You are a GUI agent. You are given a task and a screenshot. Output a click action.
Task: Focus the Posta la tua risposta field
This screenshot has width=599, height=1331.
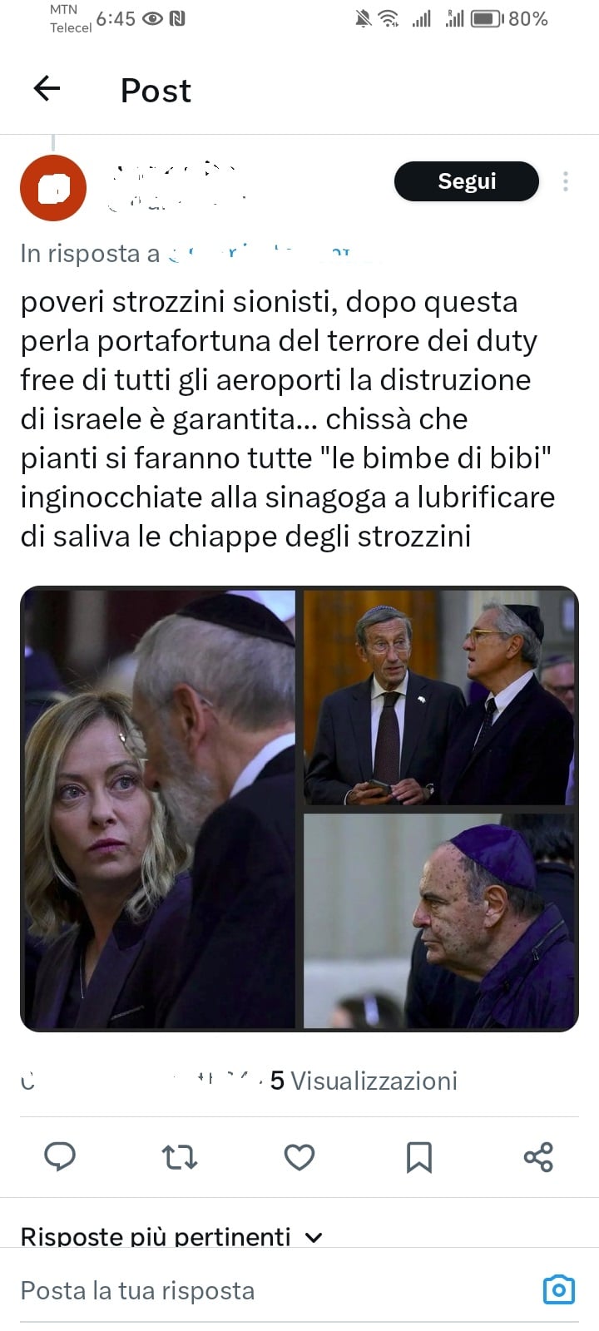click(x=275, y=1290)
